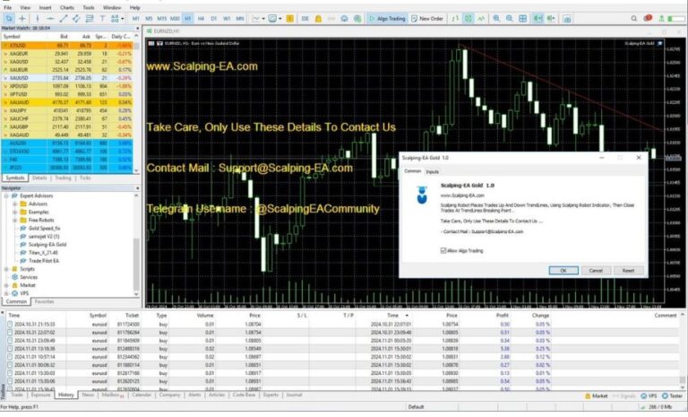Viewport: 688px width, 417px height.
Task: Click the New Order toolbar button
Action: tap(427, 19)
